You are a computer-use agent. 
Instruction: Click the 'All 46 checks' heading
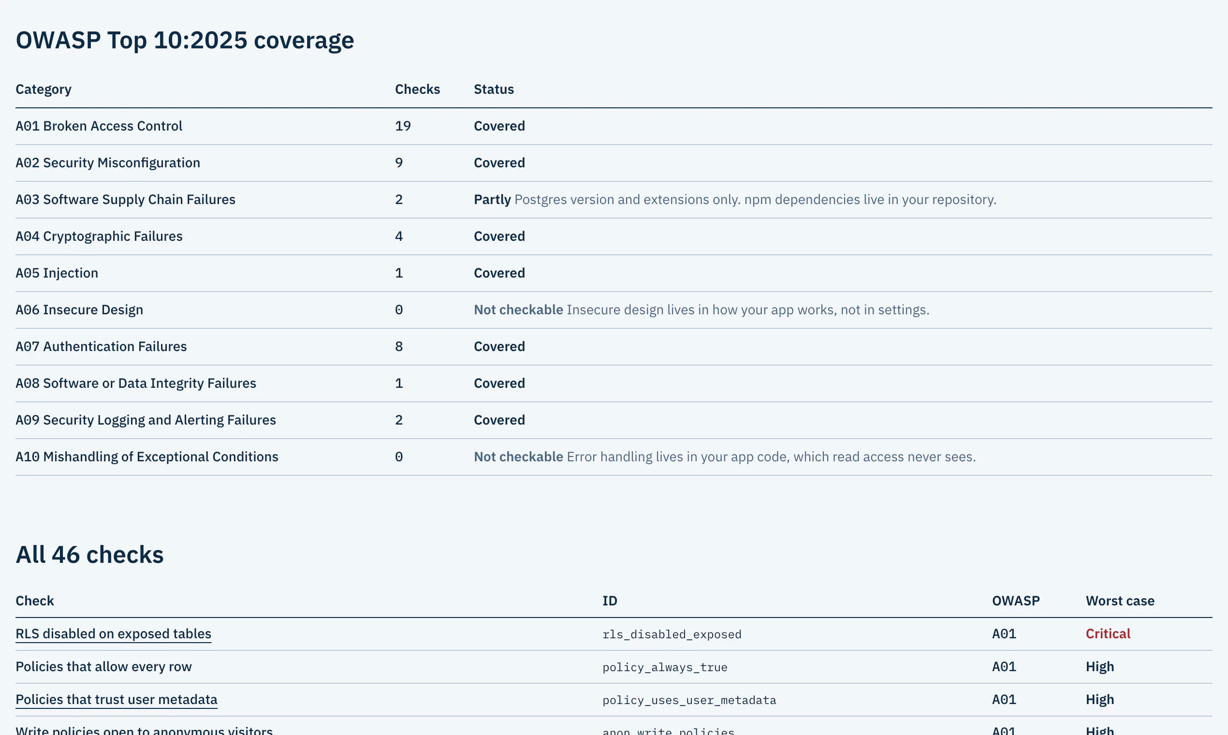click(x=89, y=555)
